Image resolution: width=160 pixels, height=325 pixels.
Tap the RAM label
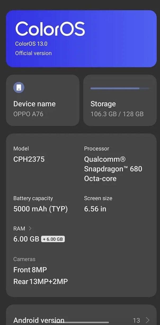click(19, 229)
